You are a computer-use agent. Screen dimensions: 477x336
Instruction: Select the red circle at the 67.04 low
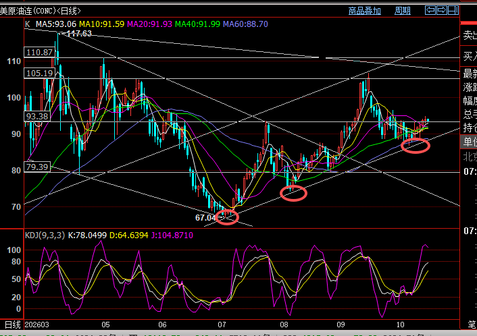[227, 217]
